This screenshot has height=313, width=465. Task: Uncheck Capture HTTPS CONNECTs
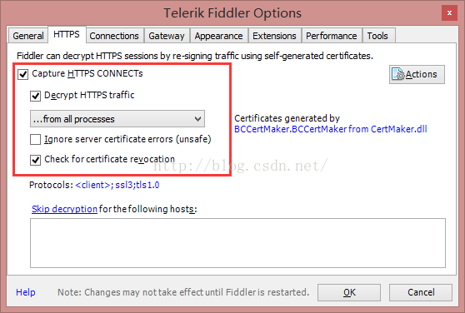pyautogui.click(x=22, y=74)
